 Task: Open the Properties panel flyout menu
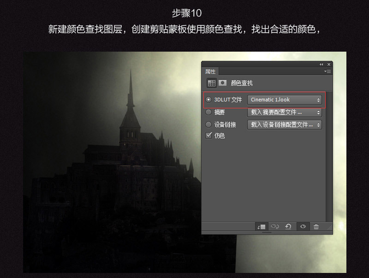327,71
